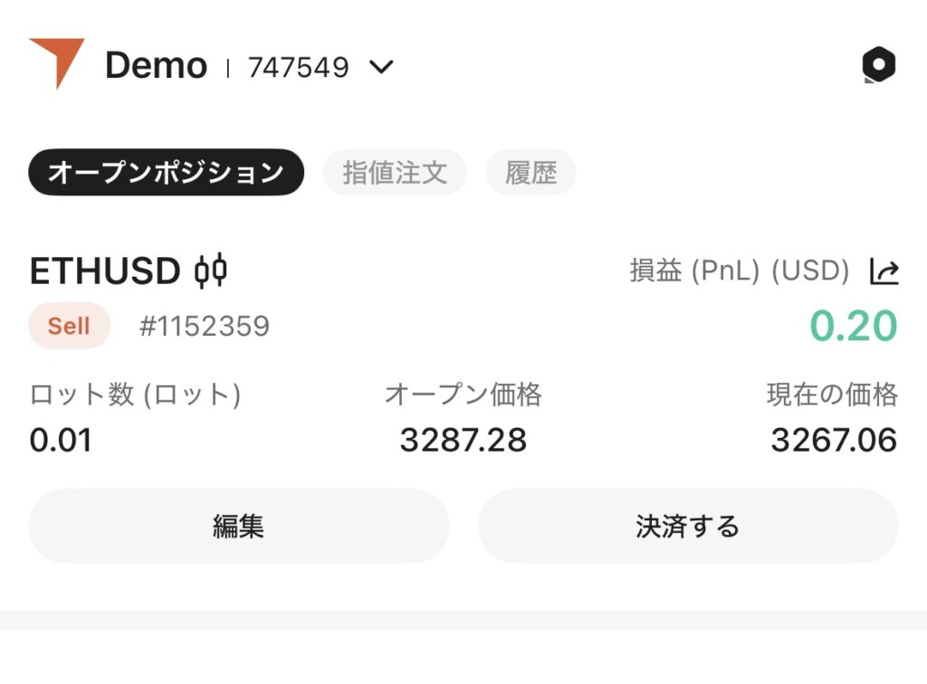Click order ID #1152359
This screenshot has width=927, height=684.
click(204, 326)
